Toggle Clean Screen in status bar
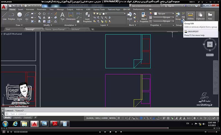Image resolution: width=221 pixels, height=135 pixels. 214,118
